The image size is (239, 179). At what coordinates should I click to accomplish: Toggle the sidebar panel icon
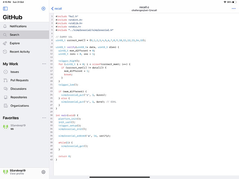tap(5, 9)
